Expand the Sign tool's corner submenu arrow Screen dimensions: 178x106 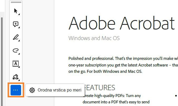point(19,80)
